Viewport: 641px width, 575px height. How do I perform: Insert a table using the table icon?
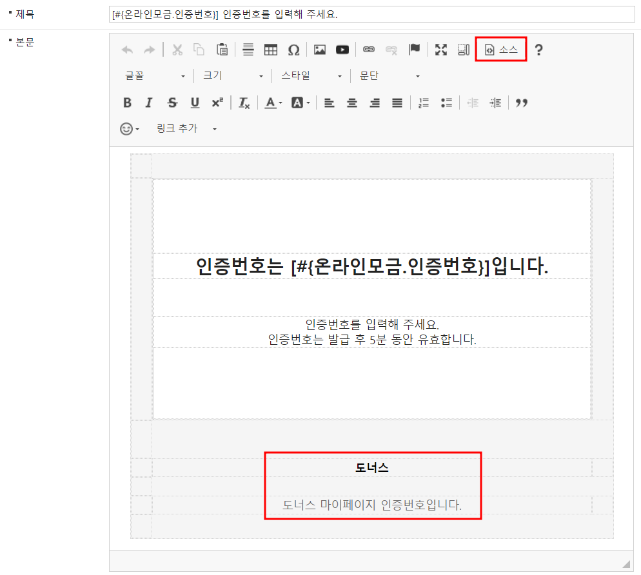271,50
